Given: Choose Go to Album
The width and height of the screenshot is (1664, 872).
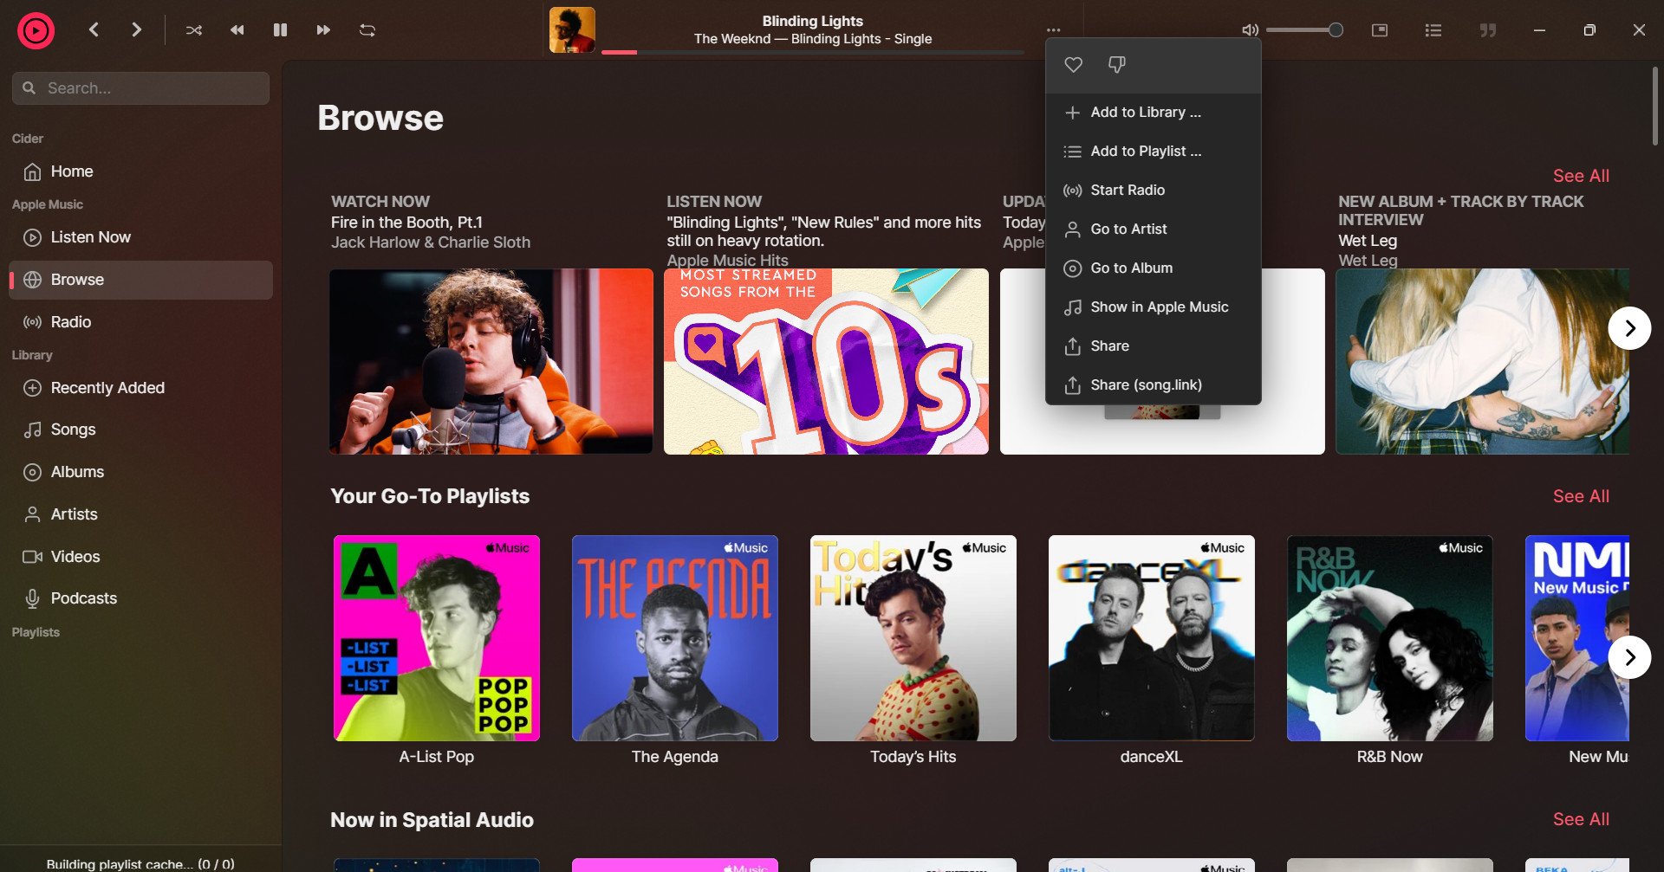Looking at the screenshot, I should (1153, 268).
